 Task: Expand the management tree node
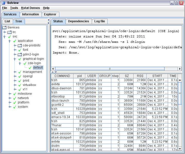15,72
